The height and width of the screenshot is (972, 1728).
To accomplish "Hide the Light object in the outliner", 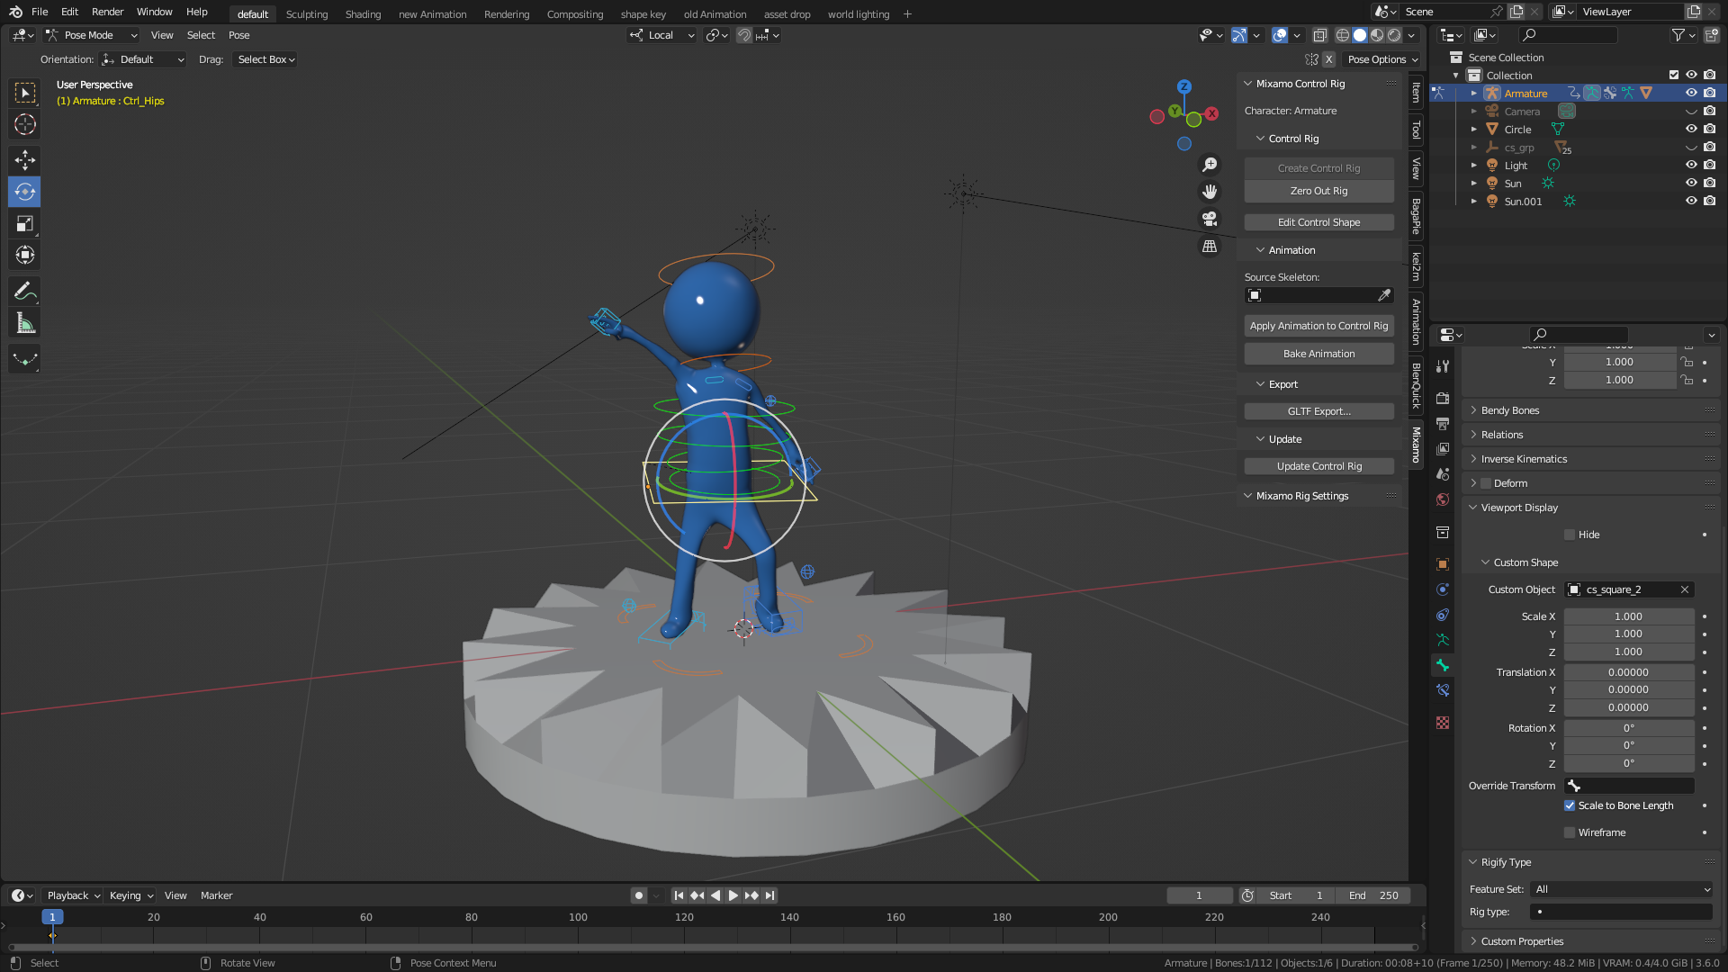I will click(1692, 165).
